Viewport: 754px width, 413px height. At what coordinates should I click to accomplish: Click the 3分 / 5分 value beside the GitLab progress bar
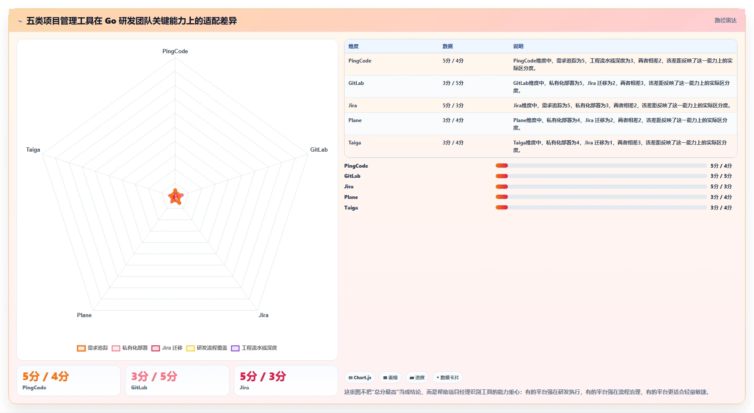coord(721,176)
